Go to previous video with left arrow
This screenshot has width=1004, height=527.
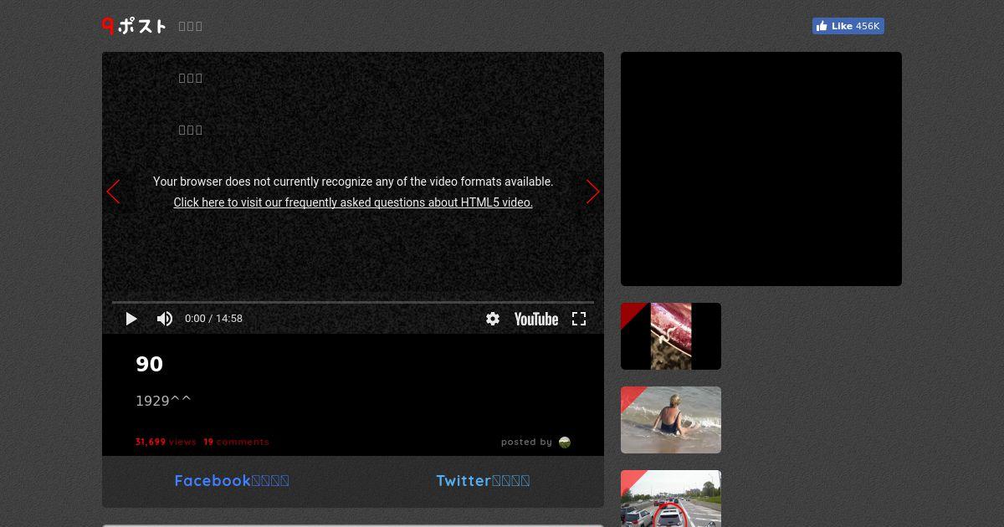click(x=113, y=192)
